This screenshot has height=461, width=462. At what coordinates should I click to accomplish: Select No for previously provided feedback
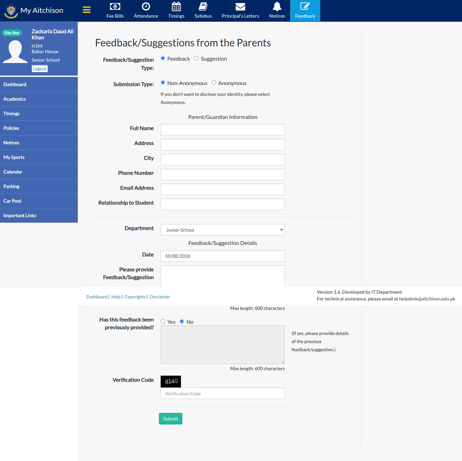tap(182, 321)
